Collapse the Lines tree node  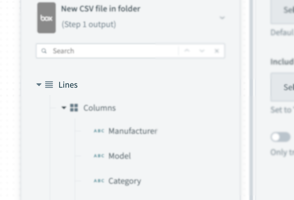(39, 84)
